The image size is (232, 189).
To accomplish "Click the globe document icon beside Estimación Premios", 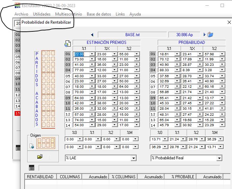I will point(68,44).
